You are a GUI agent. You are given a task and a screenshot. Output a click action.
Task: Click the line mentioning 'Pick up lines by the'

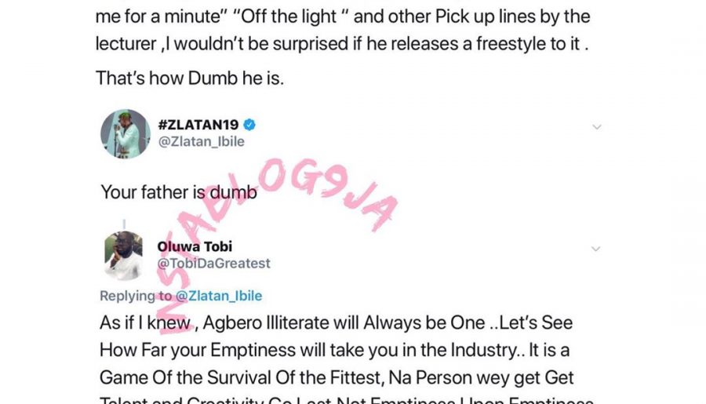(343, 16)
